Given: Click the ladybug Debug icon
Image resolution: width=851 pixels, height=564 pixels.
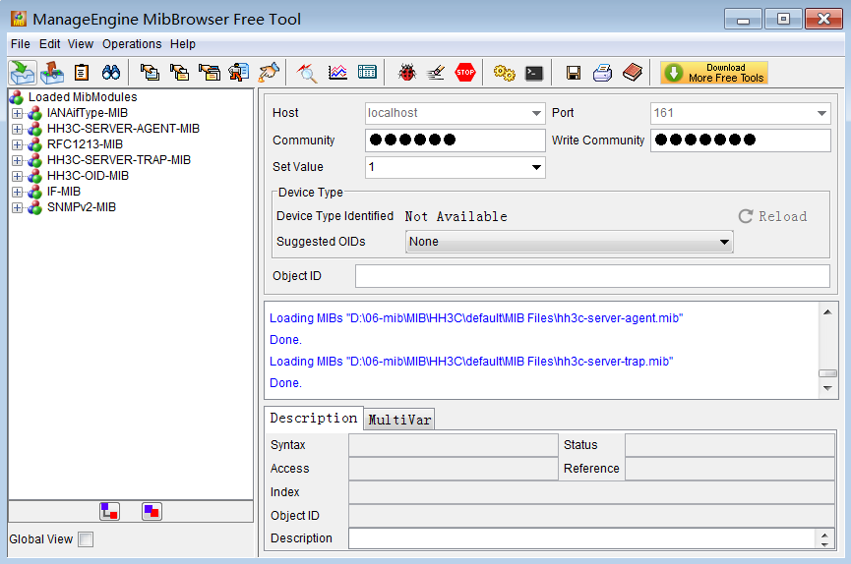Looking at the screenshot, I should [406, 72].
